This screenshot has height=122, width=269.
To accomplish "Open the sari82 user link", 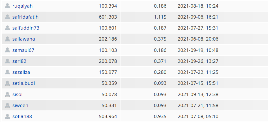I will tap(20, 61).
